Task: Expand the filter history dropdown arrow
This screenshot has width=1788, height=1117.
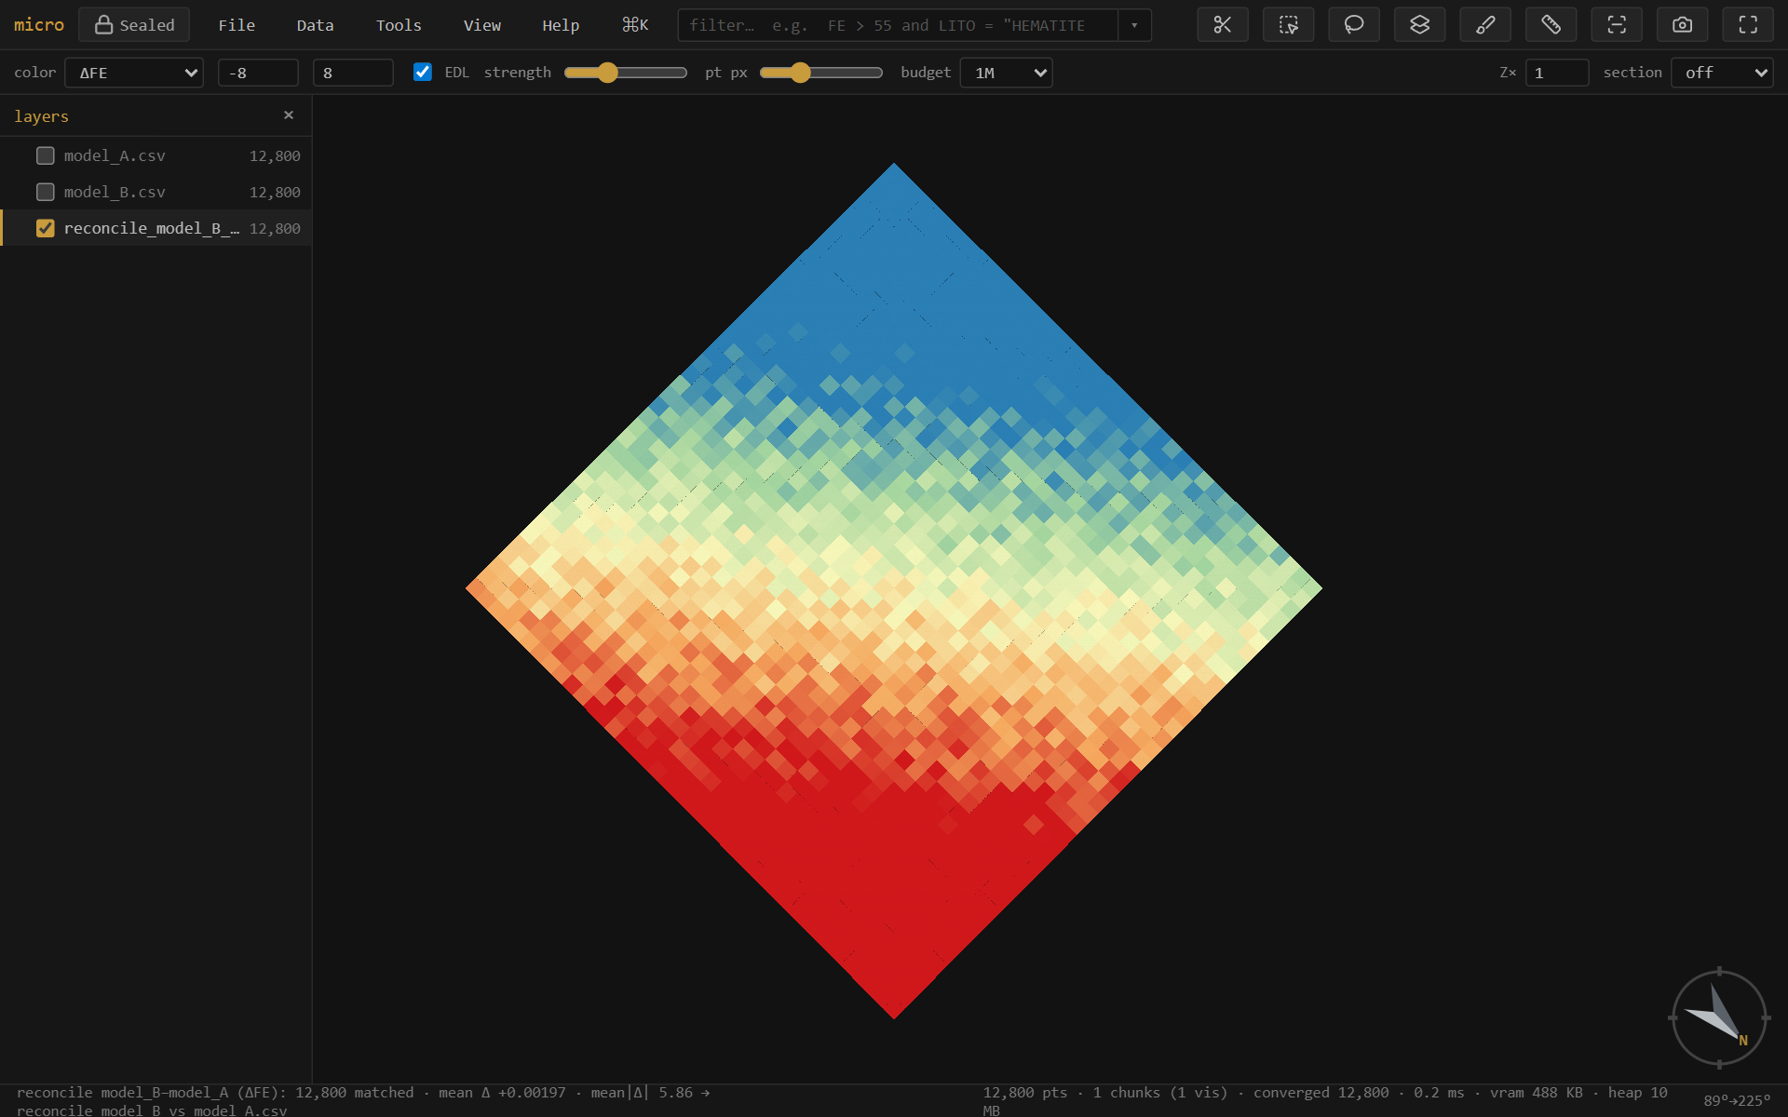Action: pos(1134,25)
